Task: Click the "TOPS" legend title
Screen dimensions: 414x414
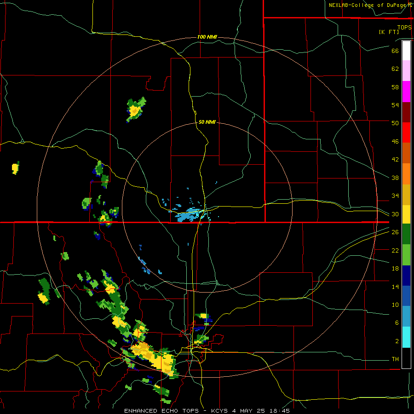Action: coord(404,27)
